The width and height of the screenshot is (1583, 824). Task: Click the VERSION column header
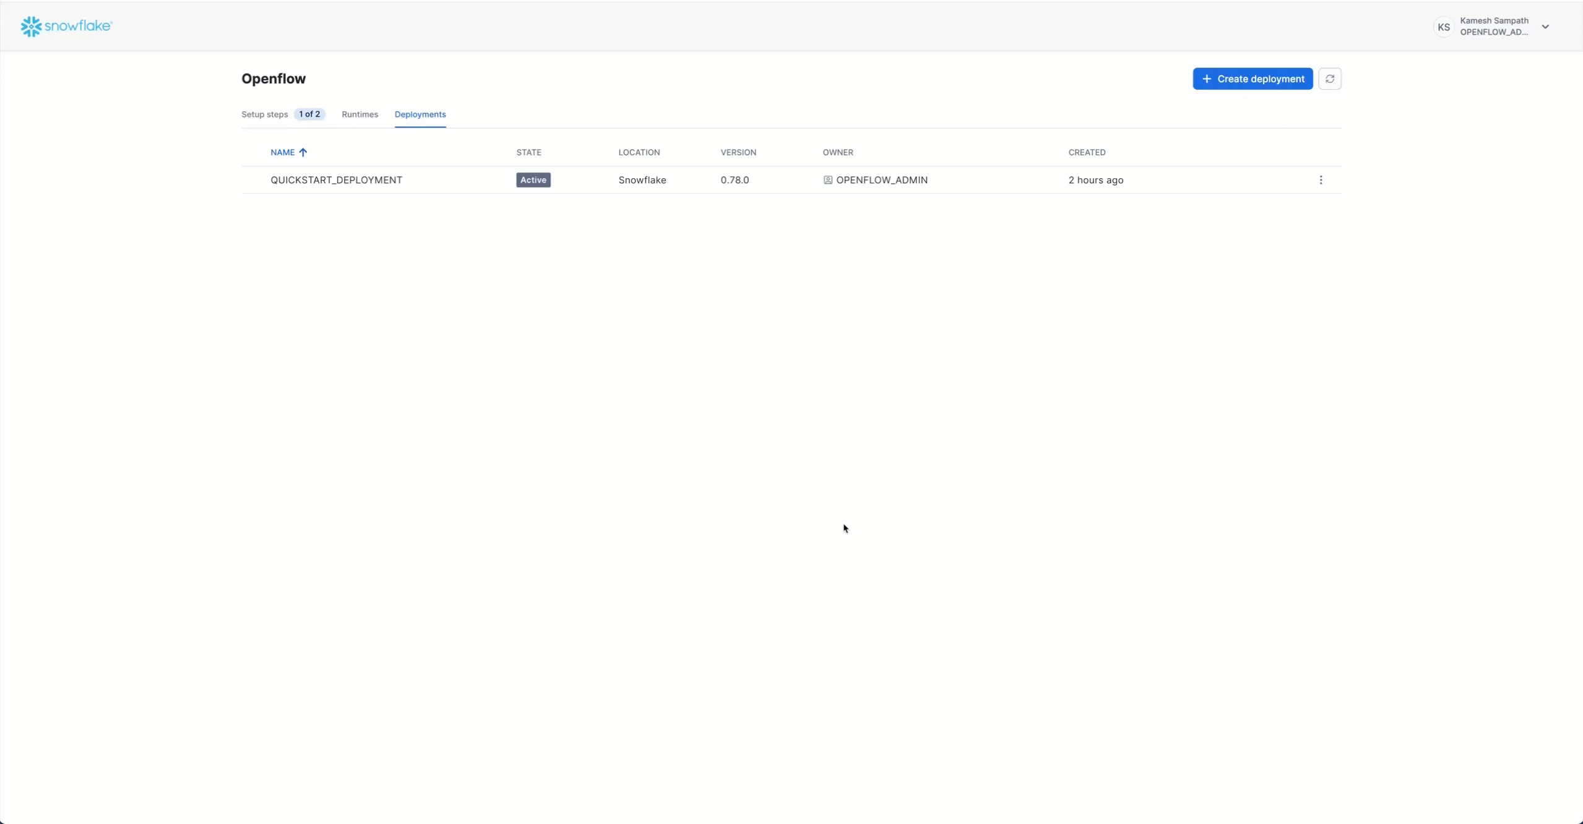[738, 152]
